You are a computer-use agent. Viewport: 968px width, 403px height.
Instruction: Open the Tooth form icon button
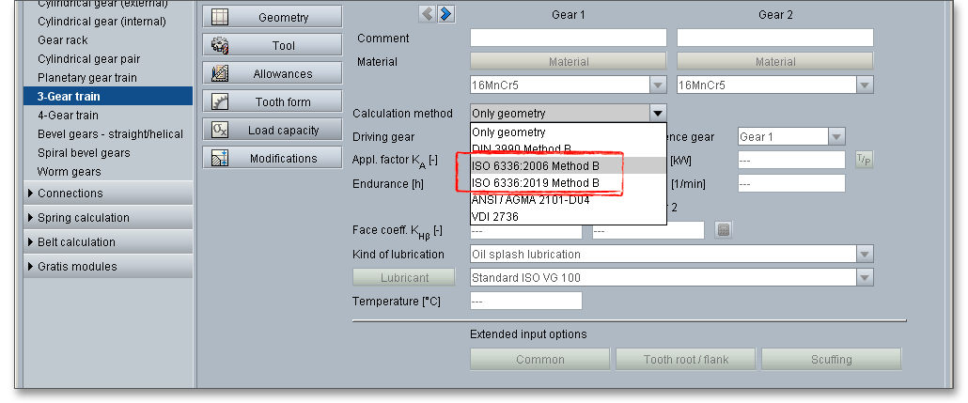point(221,102)
